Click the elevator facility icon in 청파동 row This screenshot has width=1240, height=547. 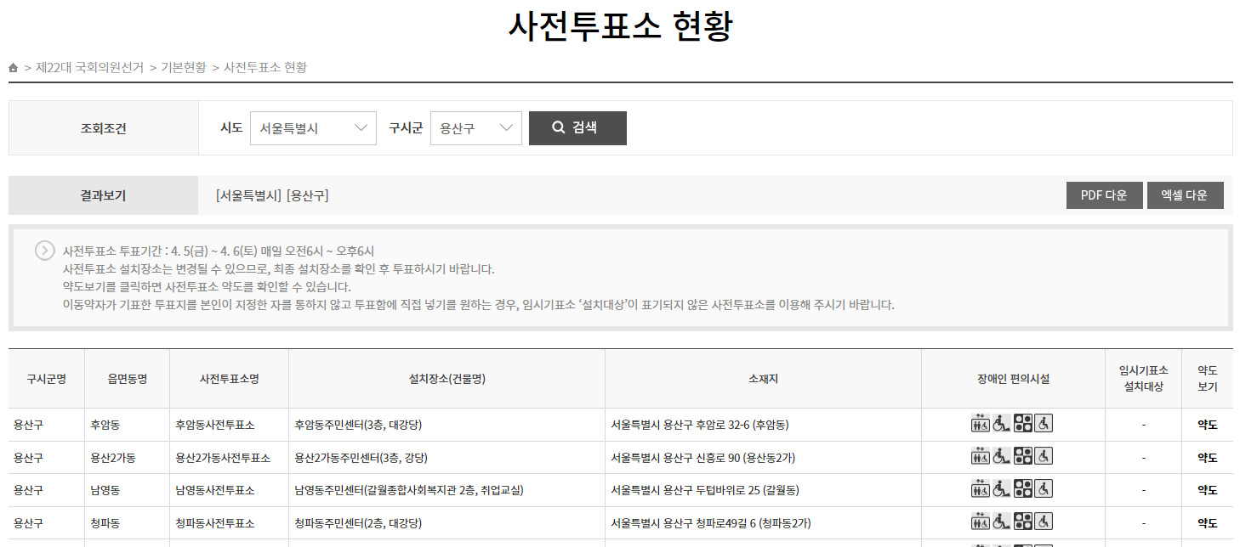980,521
